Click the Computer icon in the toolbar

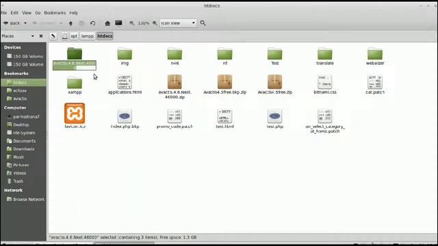[x=118, y=23]
